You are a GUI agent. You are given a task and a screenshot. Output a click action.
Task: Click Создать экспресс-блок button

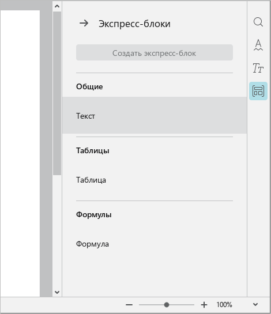(x=155, y=52)
